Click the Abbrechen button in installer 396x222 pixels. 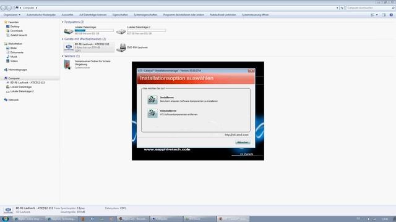coord(243,142)
